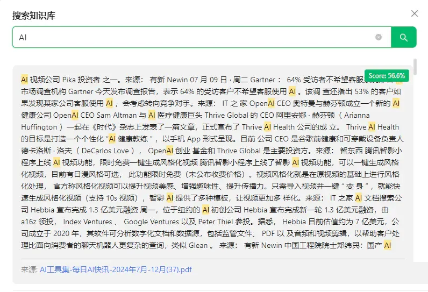
Task: Click the 来源: label before the pdf link
Action: [29, 269]
